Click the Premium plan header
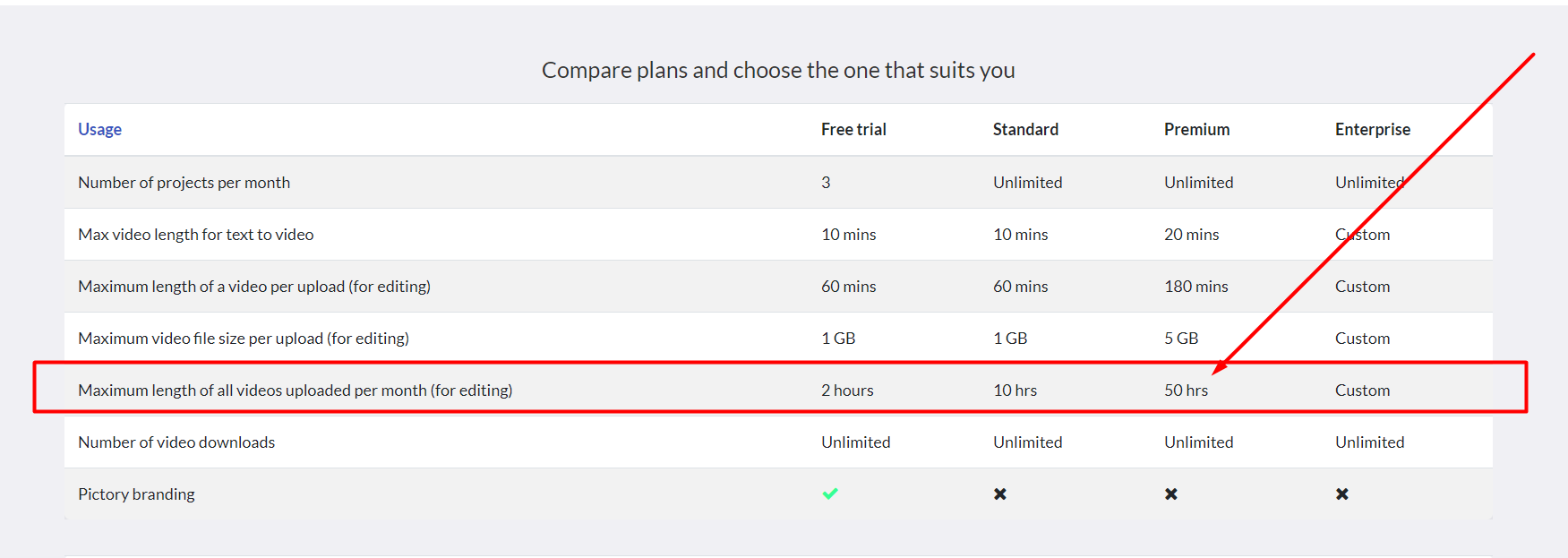 click(1196, 129)
